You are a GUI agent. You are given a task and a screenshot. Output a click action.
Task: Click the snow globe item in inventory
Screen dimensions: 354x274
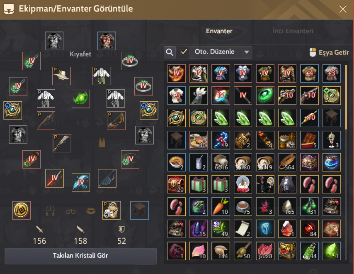tap(243, 184)
